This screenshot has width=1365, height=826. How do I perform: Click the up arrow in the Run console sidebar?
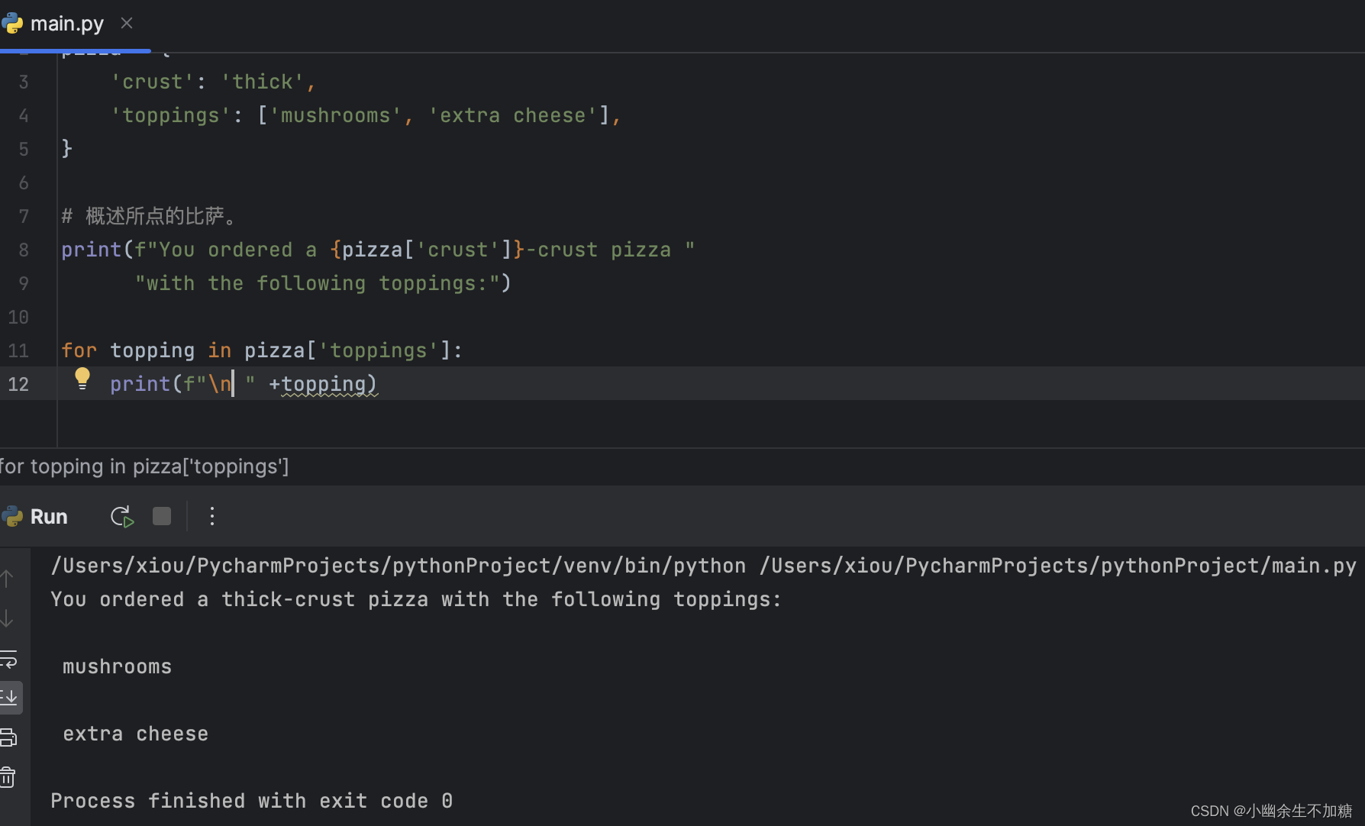[8, 579]
